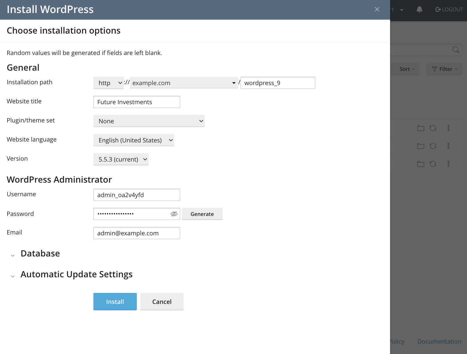
Task: Open the Version dropdown showing 5.5.3
Action: (x=121, y=159)
